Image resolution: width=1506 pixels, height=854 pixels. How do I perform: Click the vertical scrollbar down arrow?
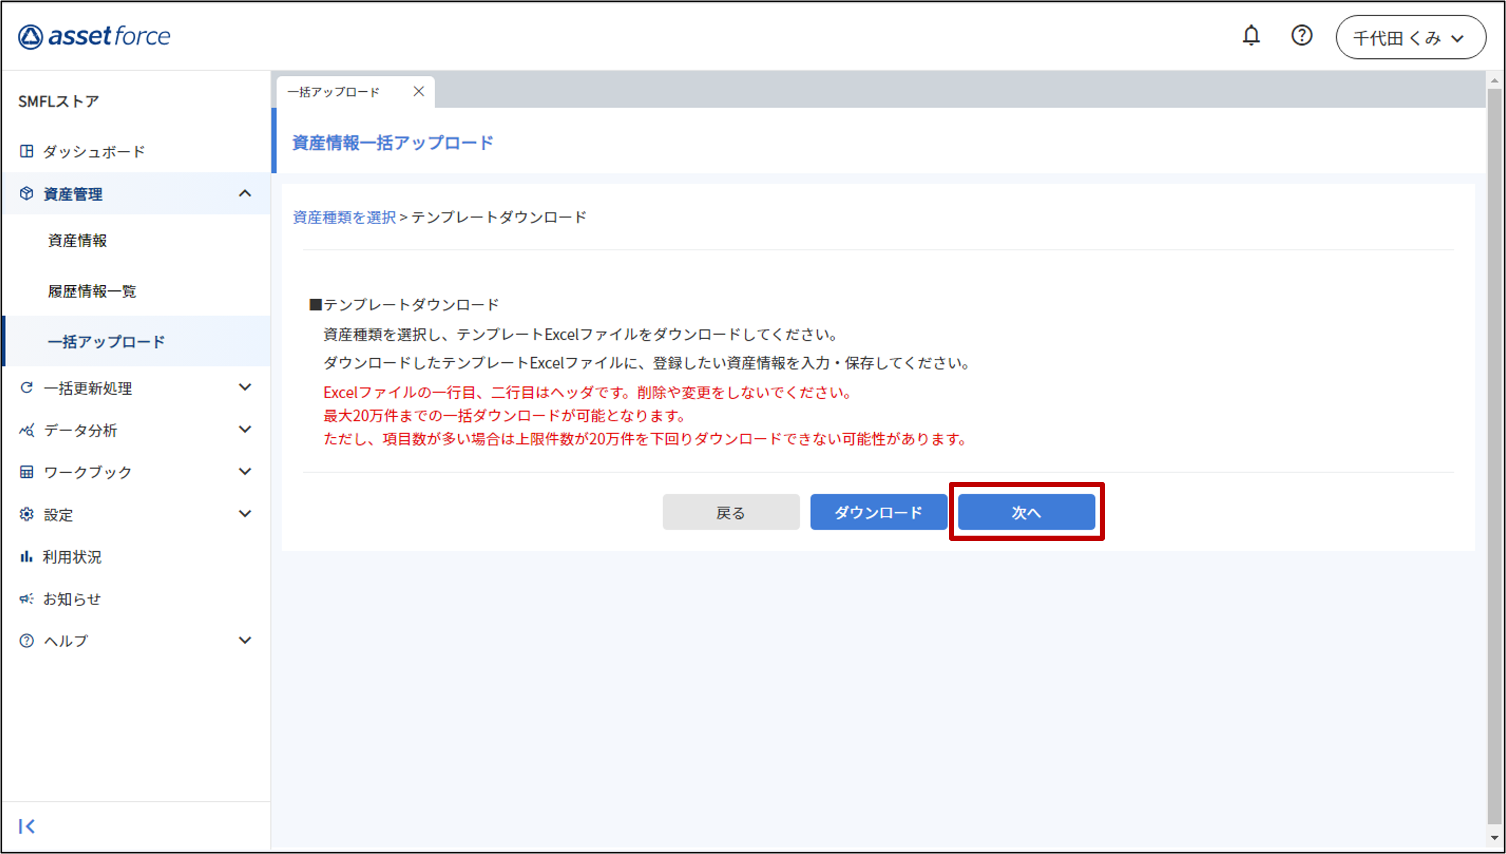pos(1494,838)
